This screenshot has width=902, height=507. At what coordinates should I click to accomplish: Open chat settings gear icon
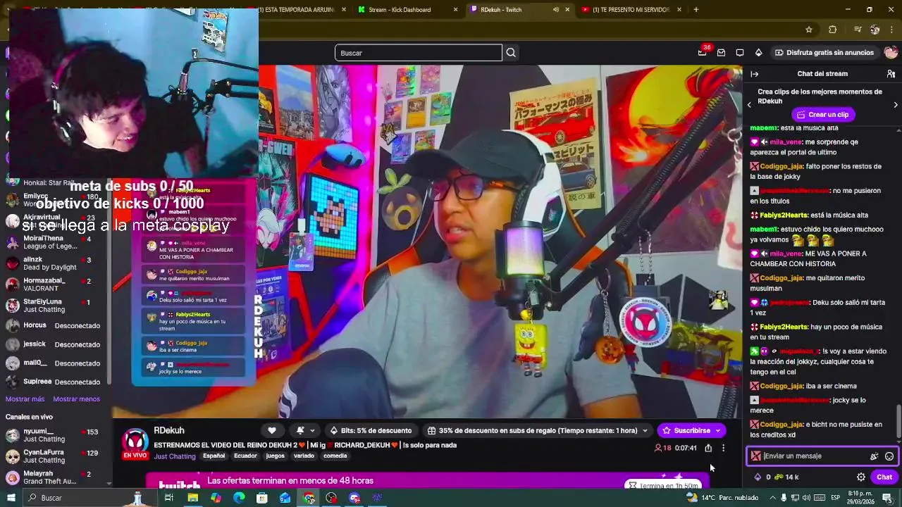point(861,477)
